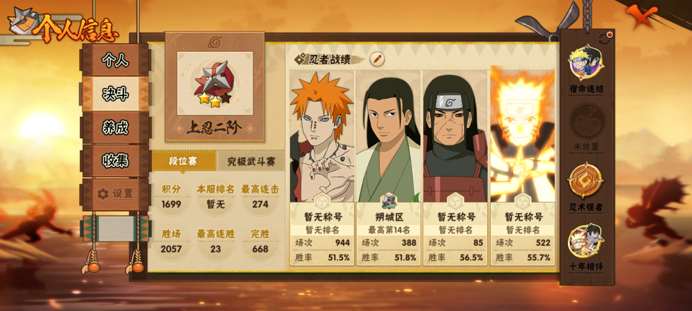Screen dimensions: 692x311
Task: Click the empty 未放置 toad slot
Action: (x=586, y=122)
